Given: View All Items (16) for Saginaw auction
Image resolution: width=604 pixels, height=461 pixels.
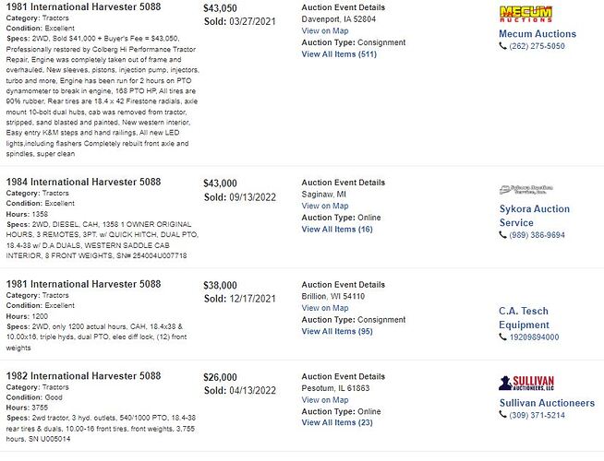Looking at the screenshot, I should click(x=337, y=230).
